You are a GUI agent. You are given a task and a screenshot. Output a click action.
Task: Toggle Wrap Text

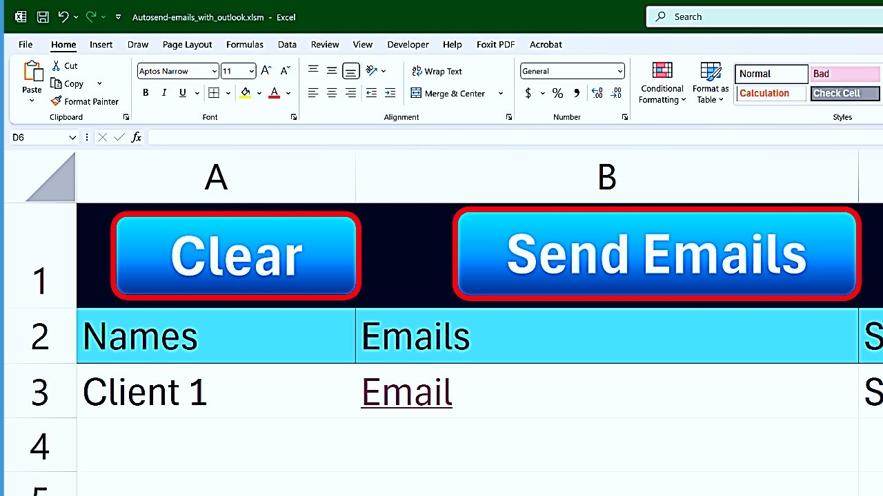pos(437,71)
